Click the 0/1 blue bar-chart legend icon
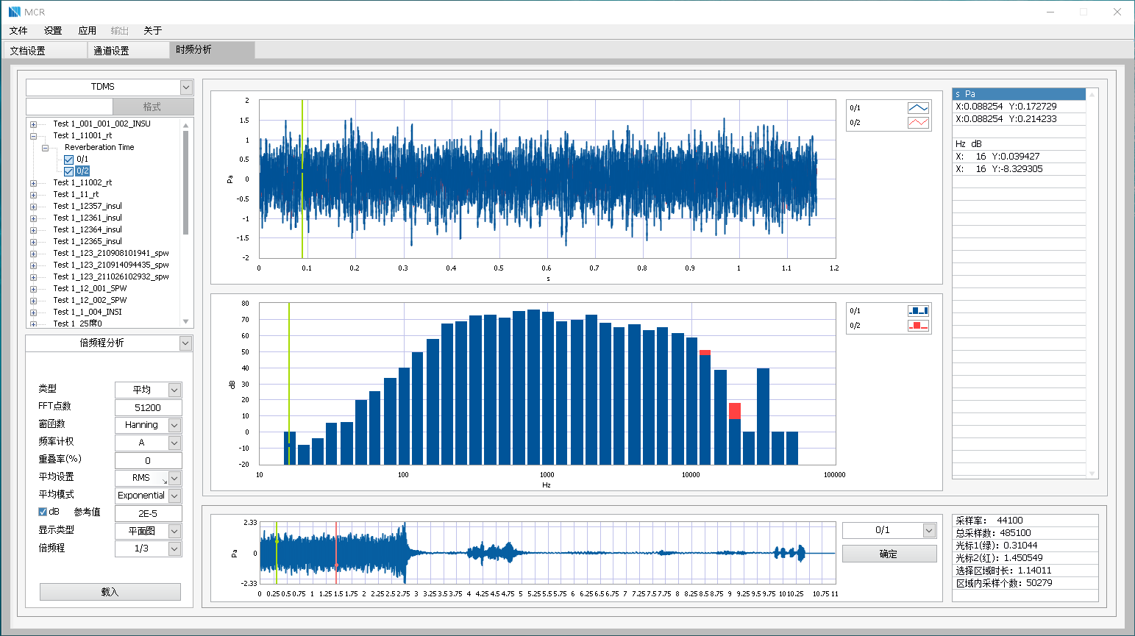Viewport: 1135px width, 636px height. click(x=917, y=311)
